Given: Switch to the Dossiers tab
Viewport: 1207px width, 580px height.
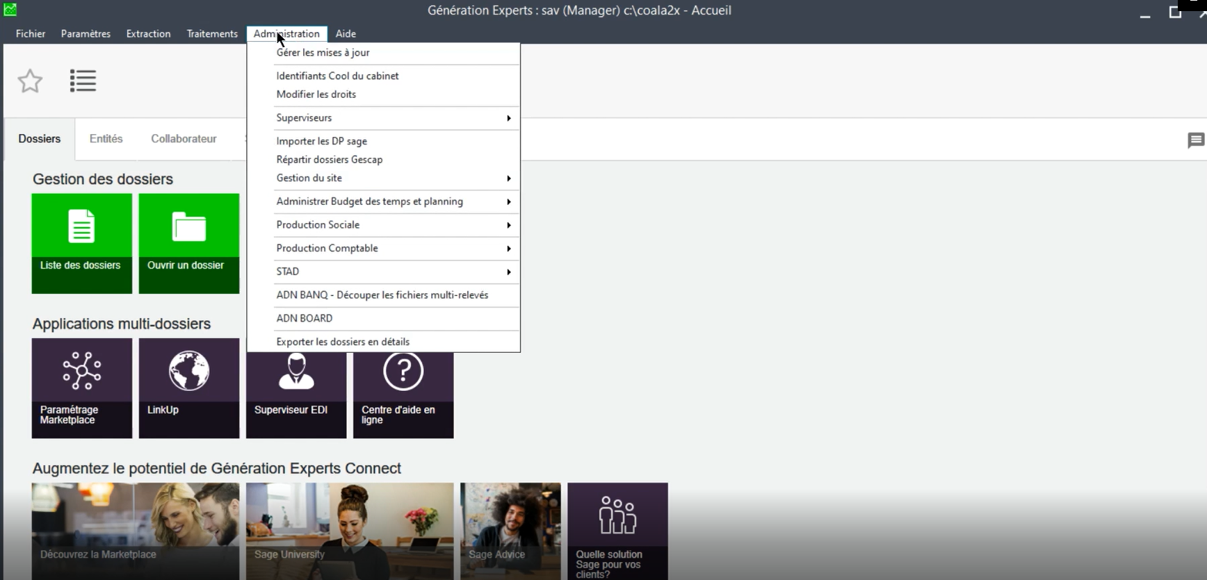Looking at the screenshot, I should tap(40, 139).
